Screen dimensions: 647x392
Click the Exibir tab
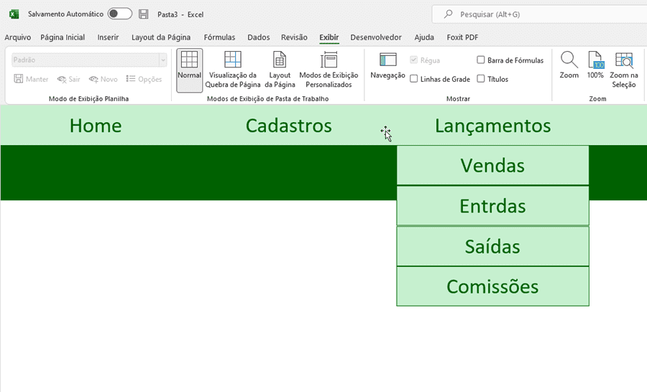tap(329, 37)
